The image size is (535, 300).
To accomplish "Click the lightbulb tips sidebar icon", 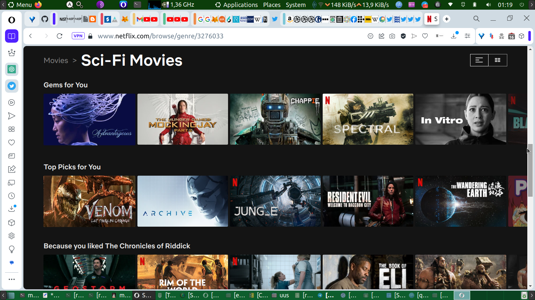I will click(12, 249).
